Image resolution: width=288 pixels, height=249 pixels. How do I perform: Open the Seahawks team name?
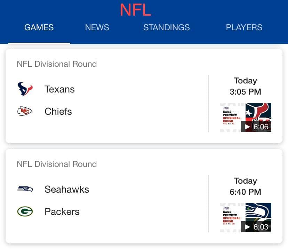click(x=67, y=189)
